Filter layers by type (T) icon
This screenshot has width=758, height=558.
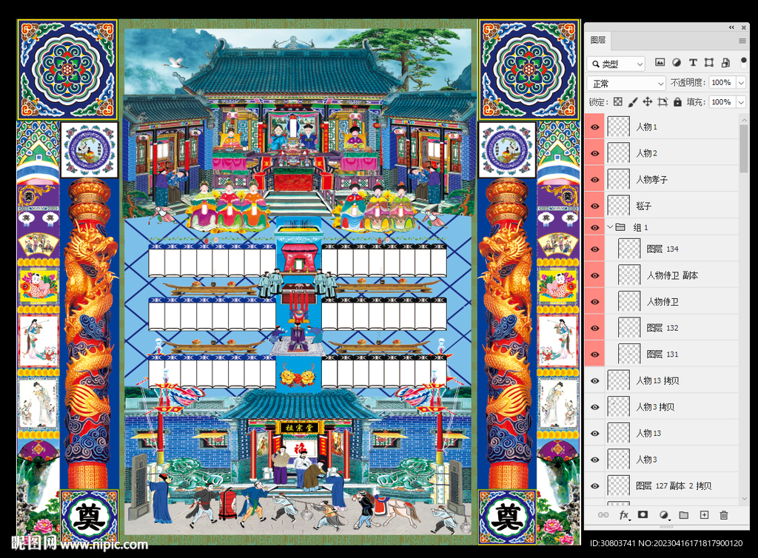pyautogui.click(x=693, y=62)
